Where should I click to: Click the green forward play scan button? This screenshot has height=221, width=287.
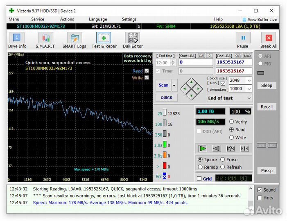202,148
